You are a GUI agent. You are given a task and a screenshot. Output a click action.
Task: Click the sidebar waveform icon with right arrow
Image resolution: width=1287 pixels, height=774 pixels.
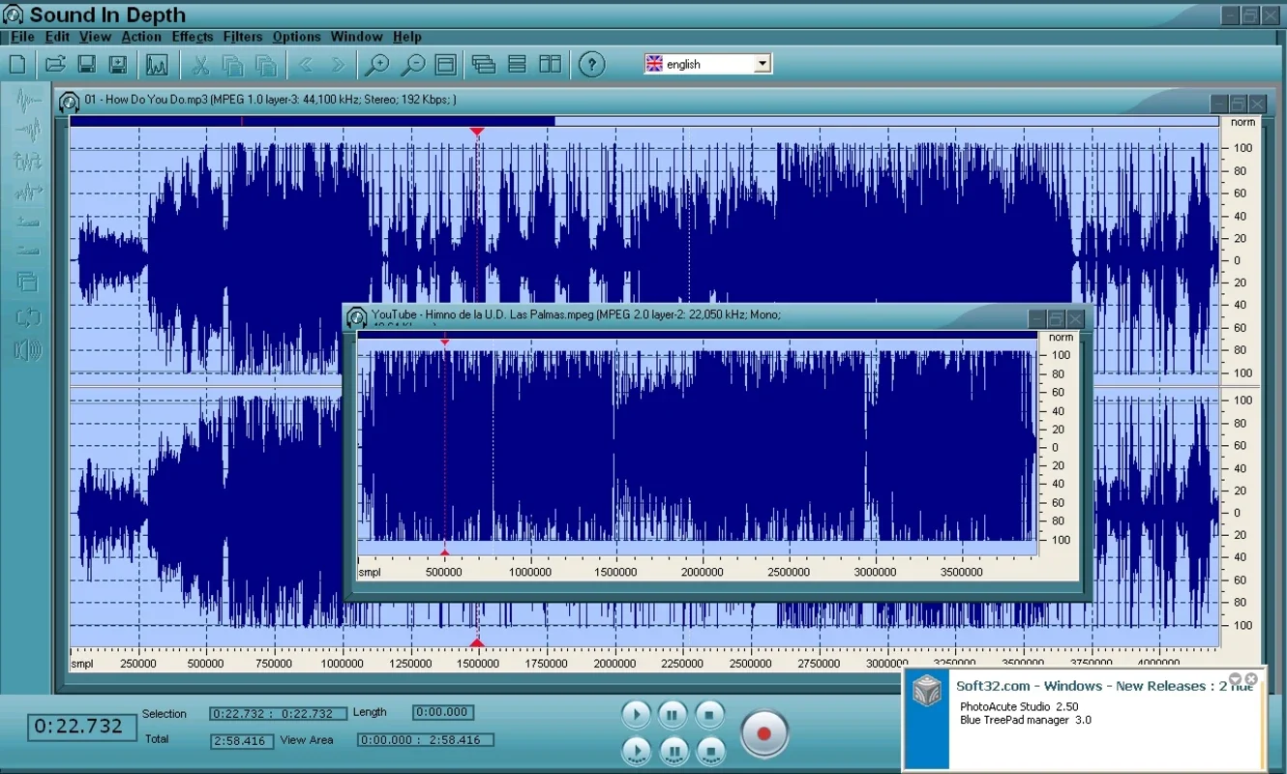pyautogui.click(x=28, y=192)
